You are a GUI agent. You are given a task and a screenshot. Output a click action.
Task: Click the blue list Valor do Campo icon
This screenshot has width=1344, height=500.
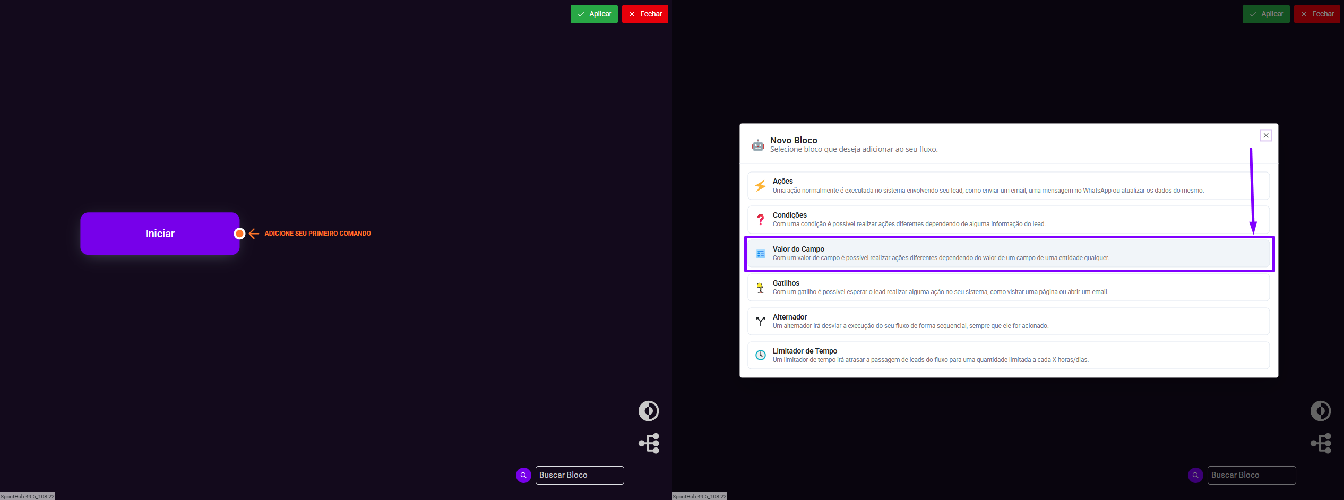click(760, 254)
